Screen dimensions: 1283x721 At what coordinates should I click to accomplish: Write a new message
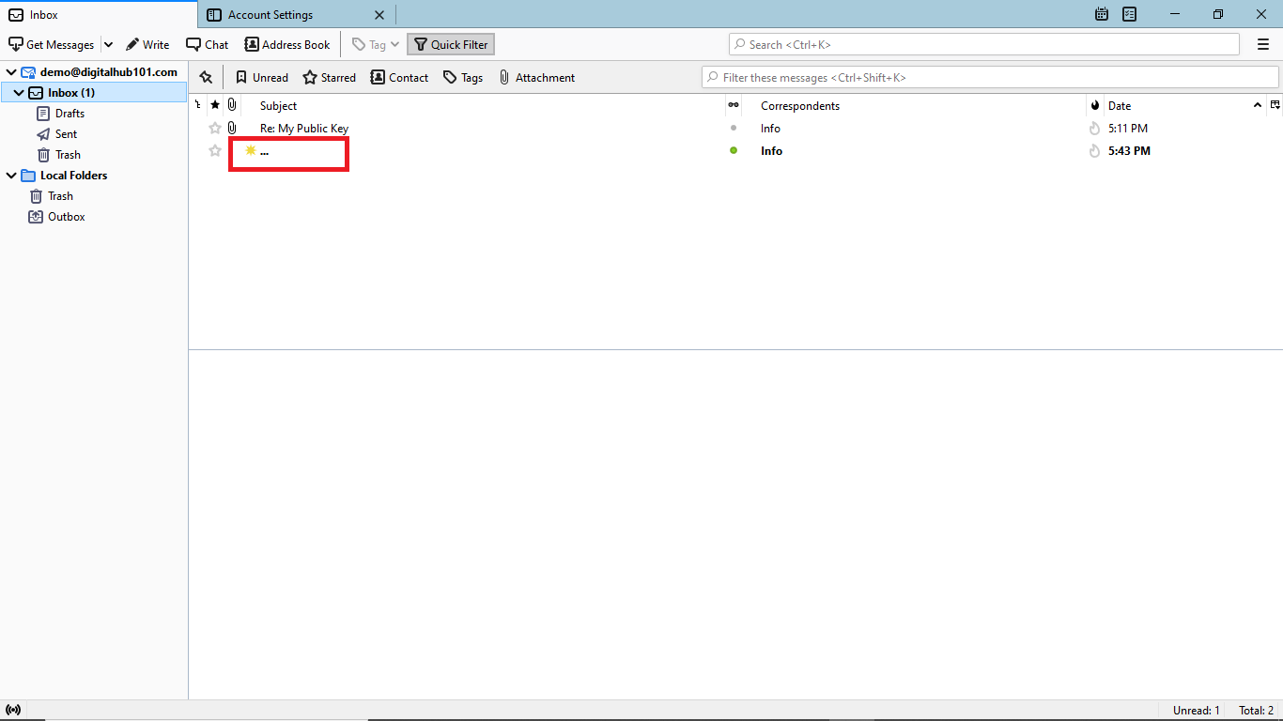coord(147,44)
